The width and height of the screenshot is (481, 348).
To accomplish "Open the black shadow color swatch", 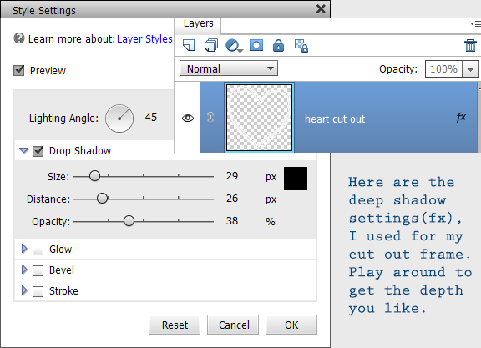I will [x=296, y=179].
